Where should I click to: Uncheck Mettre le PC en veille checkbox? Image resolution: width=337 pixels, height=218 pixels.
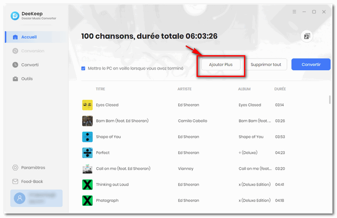(x=84, y=69)
